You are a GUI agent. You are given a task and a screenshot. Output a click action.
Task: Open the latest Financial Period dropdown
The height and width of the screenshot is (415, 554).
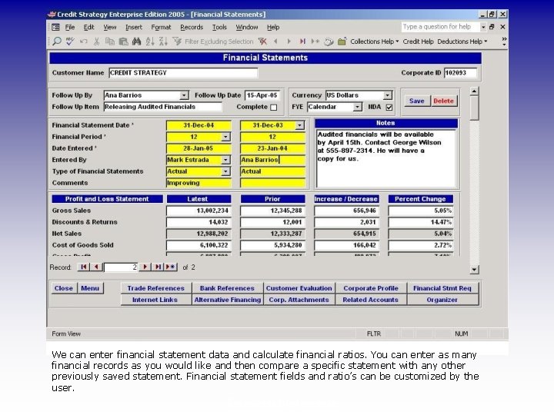pos(225,137)
